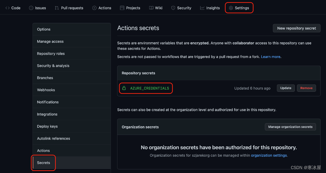Go to Branches settings
This screenshot has height=173, width=326.
click(x=71, y=78)
